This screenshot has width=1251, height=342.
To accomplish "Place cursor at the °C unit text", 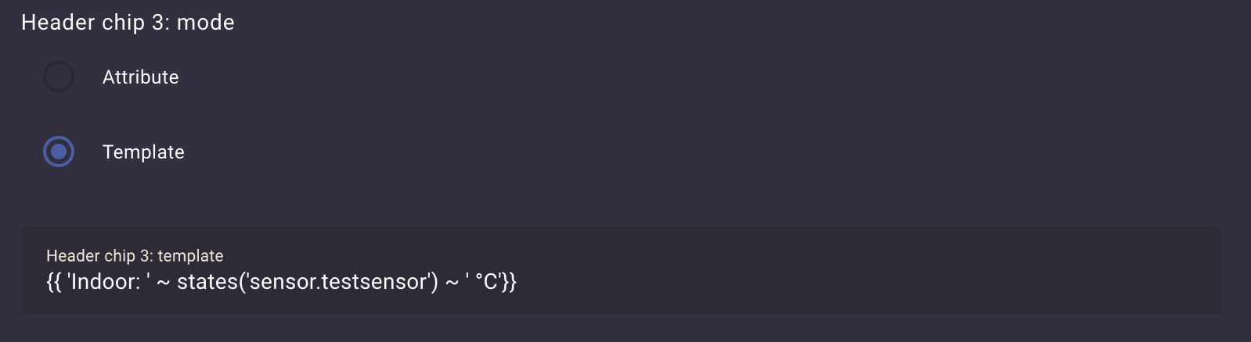I will 486,282.
